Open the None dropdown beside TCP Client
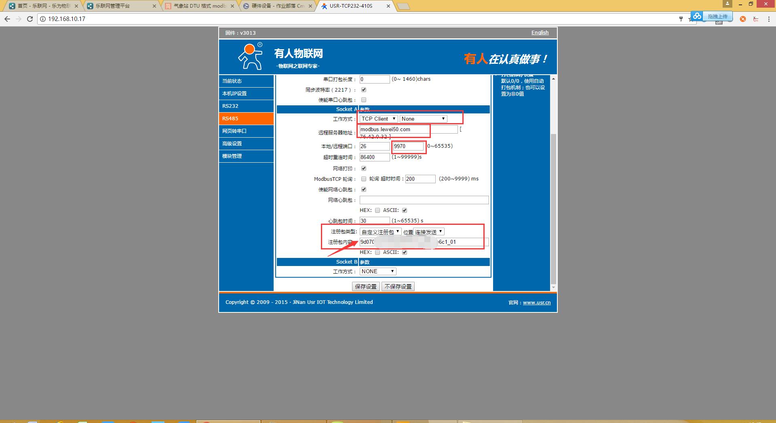Image resolution: width=776 pixels, height=423 pixels. pos(423,119)
